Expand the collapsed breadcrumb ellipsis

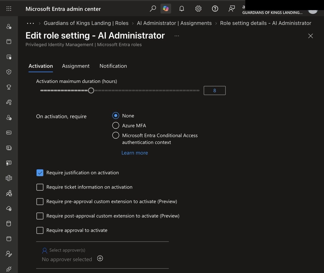[x=30, y=23]
